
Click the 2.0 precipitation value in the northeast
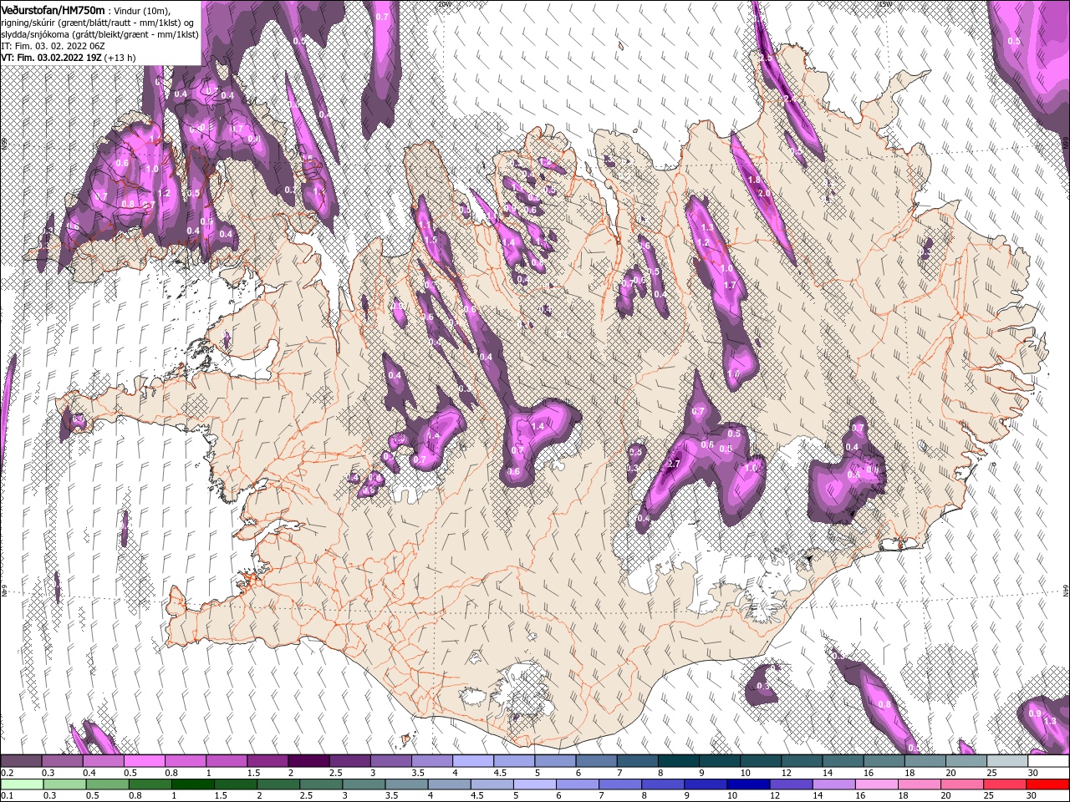click(x=763, y=193)
